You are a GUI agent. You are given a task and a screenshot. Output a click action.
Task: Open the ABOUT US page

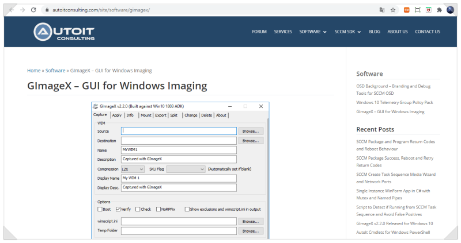(398, 32)
